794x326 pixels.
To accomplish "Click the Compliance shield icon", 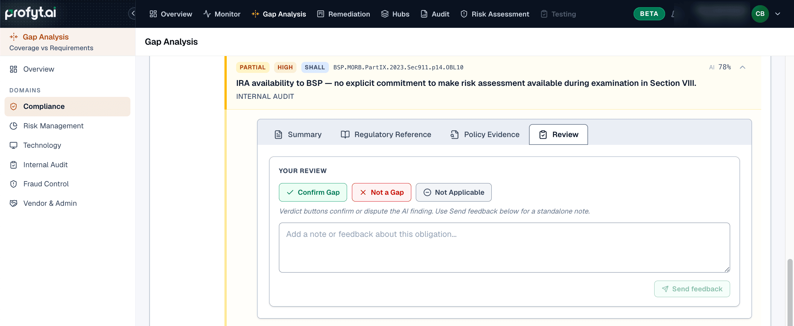I will (x=13, y=106).
